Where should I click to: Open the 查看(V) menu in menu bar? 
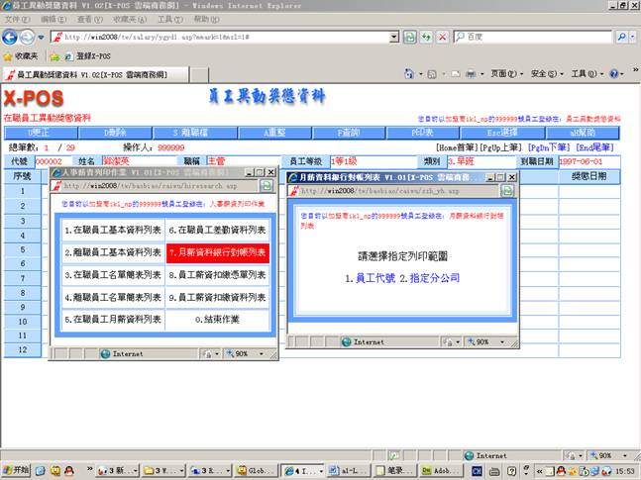[x=89, y=19]
